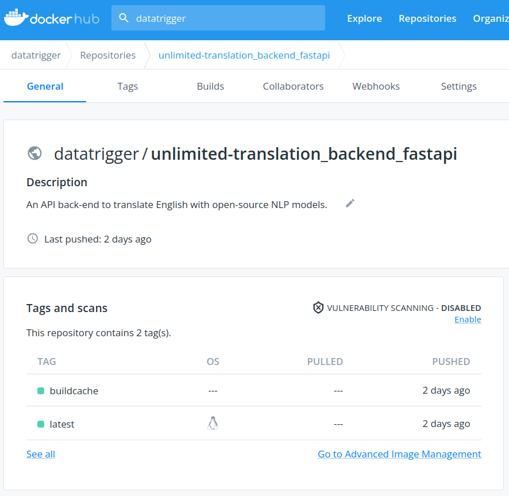
Task: Select the repository description text
Action: [x=176, y=205]
